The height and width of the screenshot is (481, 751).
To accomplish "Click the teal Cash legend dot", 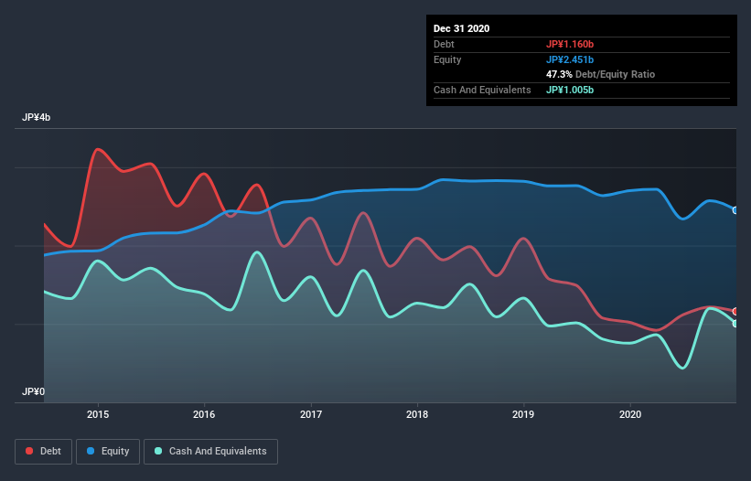I will tap(158, 451).
